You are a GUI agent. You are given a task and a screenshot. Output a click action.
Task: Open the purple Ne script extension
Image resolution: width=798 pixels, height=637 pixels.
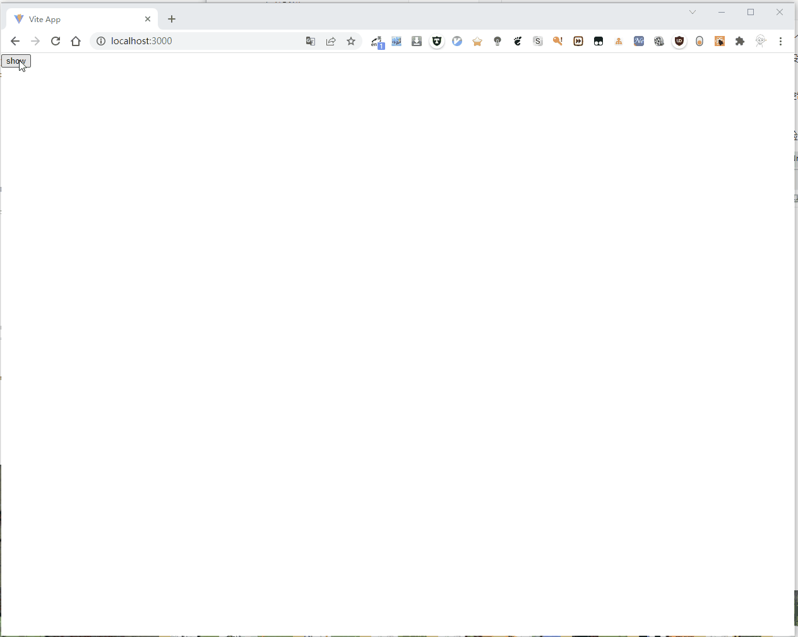(639, 41)
